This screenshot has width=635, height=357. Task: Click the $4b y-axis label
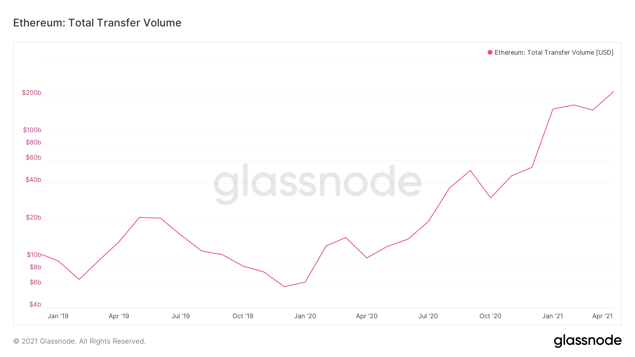click(x=35, y=304)
